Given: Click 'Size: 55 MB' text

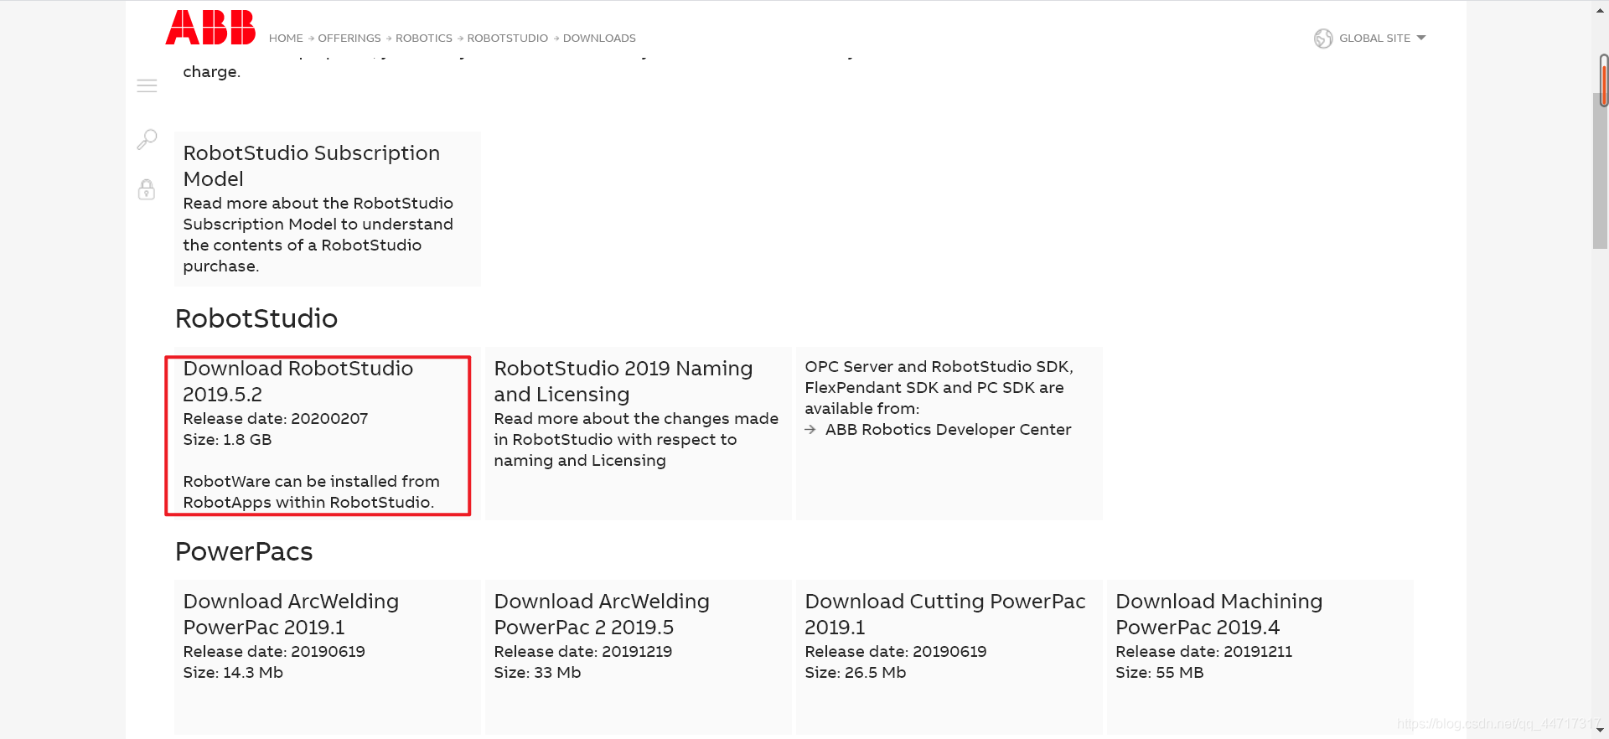Looking at the screenshot, I should (1160, 673).
